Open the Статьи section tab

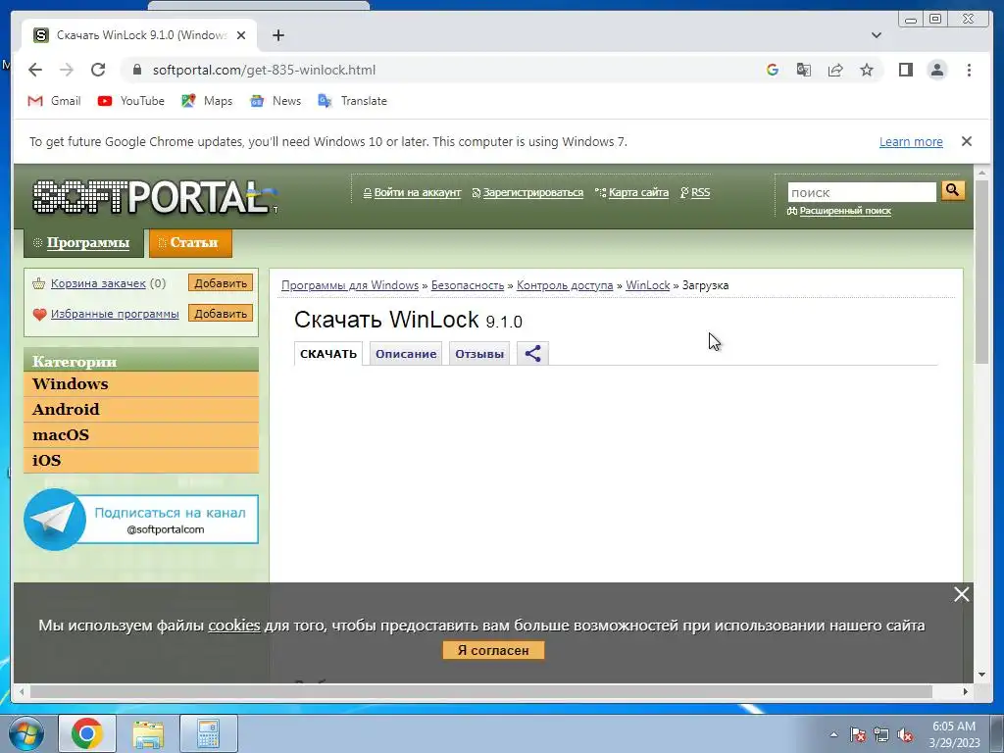[x=190, y=243]
